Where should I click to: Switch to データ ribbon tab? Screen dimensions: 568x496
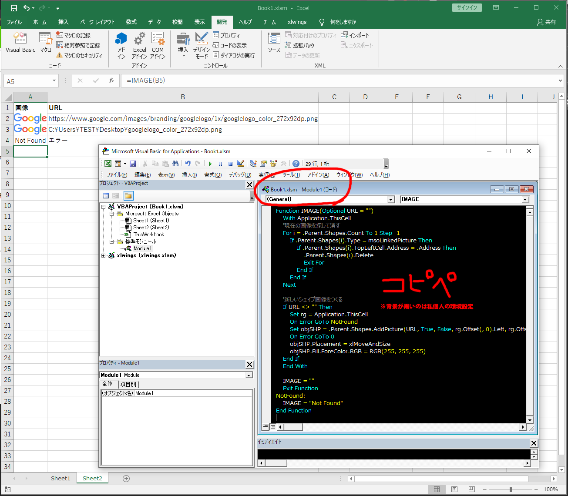tap(155, 22)
